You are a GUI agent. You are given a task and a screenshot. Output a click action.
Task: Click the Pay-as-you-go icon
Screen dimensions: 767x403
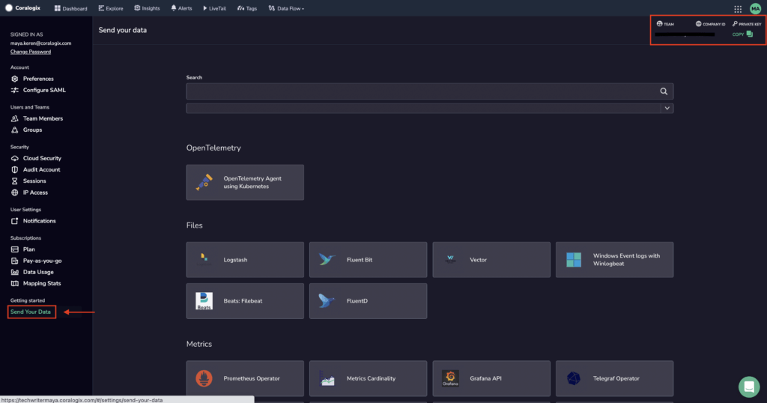point(15,261)
